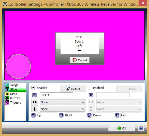
Task: Click the controller icon in the title bar
Action: pyautogui.click(x=5, y=4)
